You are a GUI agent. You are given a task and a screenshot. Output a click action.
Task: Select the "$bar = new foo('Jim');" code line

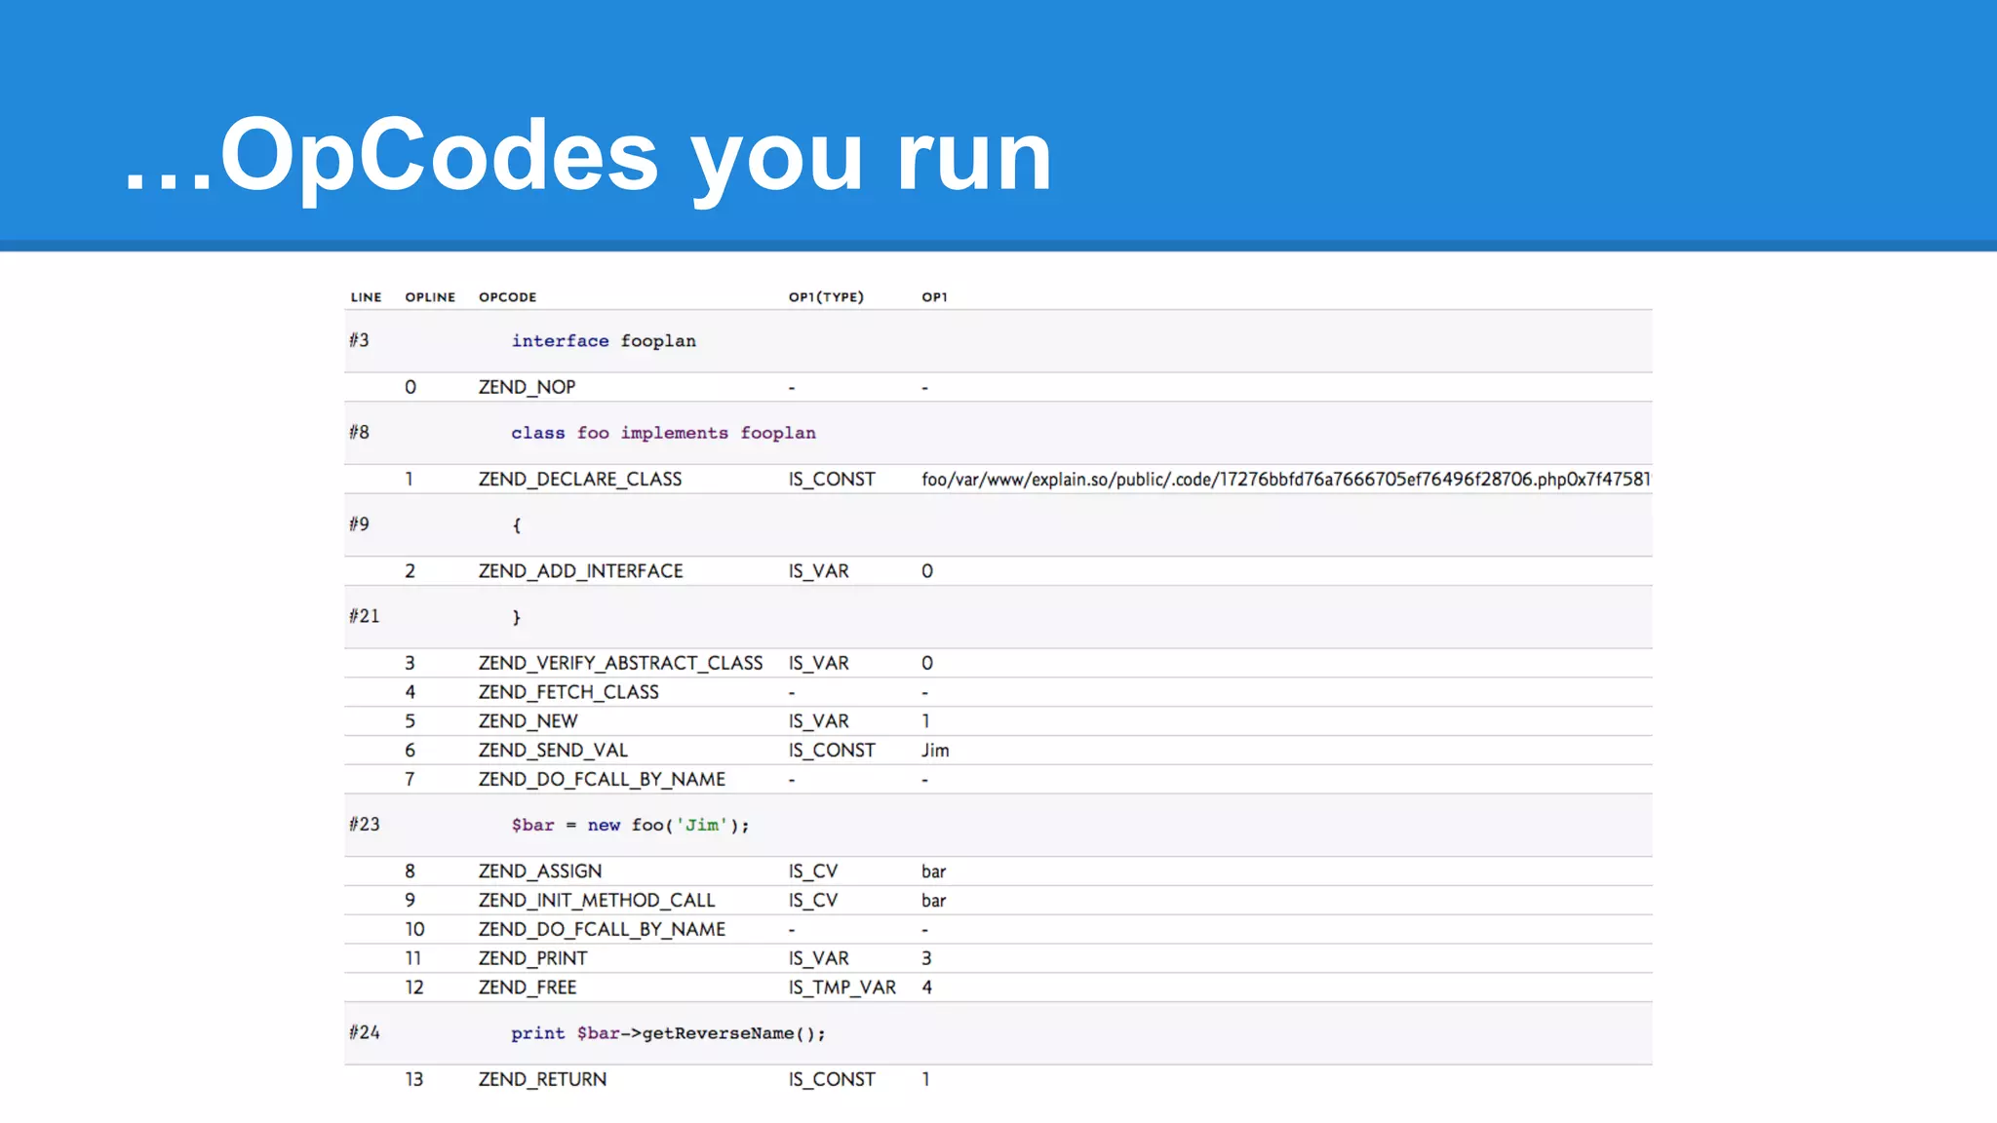coord(630,826)
